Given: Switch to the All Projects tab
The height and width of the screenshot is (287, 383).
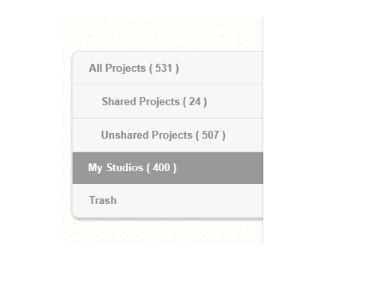Looking at the screenshot, I should point(168,69).
